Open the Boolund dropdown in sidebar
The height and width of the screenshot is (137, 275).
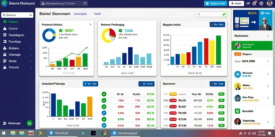tap(17, 15)
